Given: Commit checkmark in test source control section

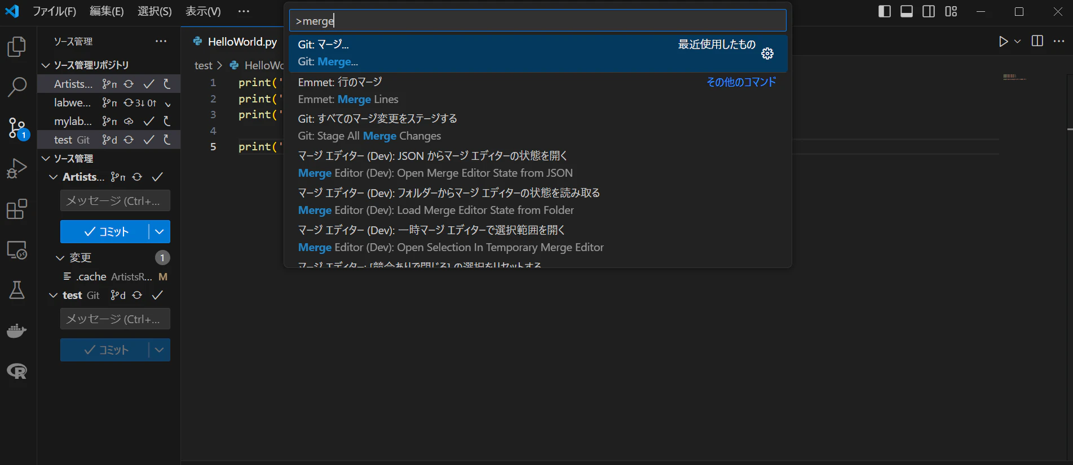Looking at the screenshot, I should [157, 295].
